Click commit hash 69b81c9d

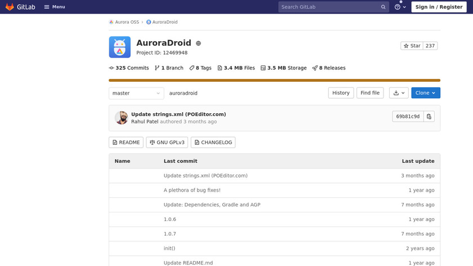[408, 117]
